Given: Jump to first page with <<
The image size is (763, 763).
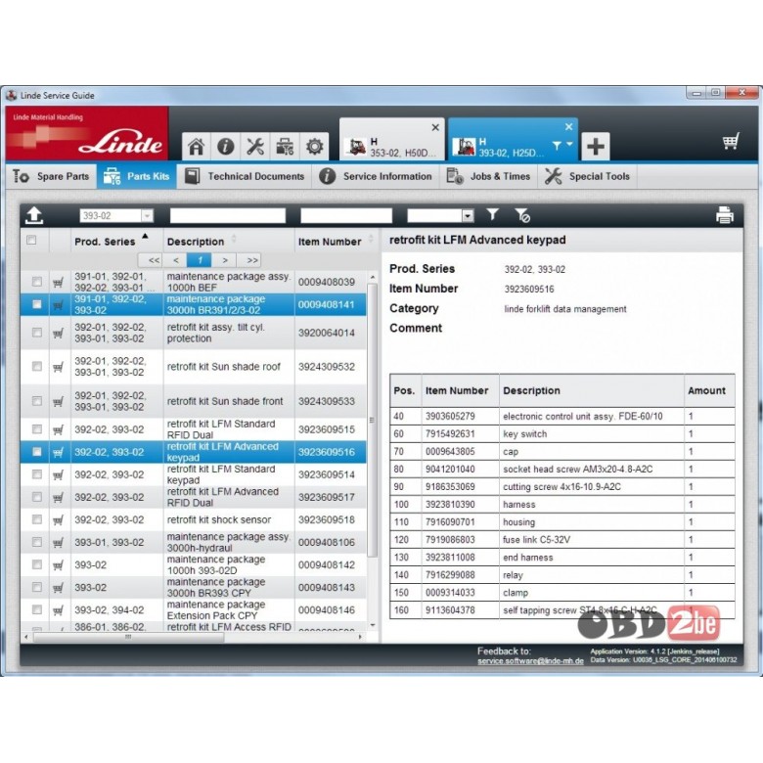Looking at the screenshot, I should [x=154, y=260].
